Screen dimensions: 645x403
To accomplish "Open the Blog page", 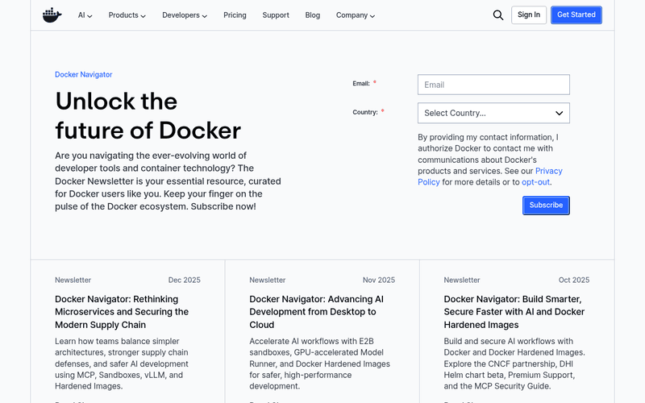I will coord(313,15).
